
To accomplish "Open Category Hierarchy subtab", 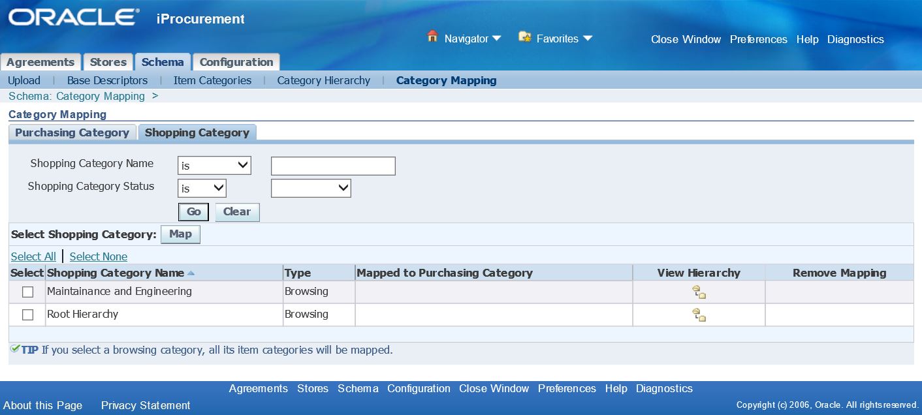I will pos(323,80).
